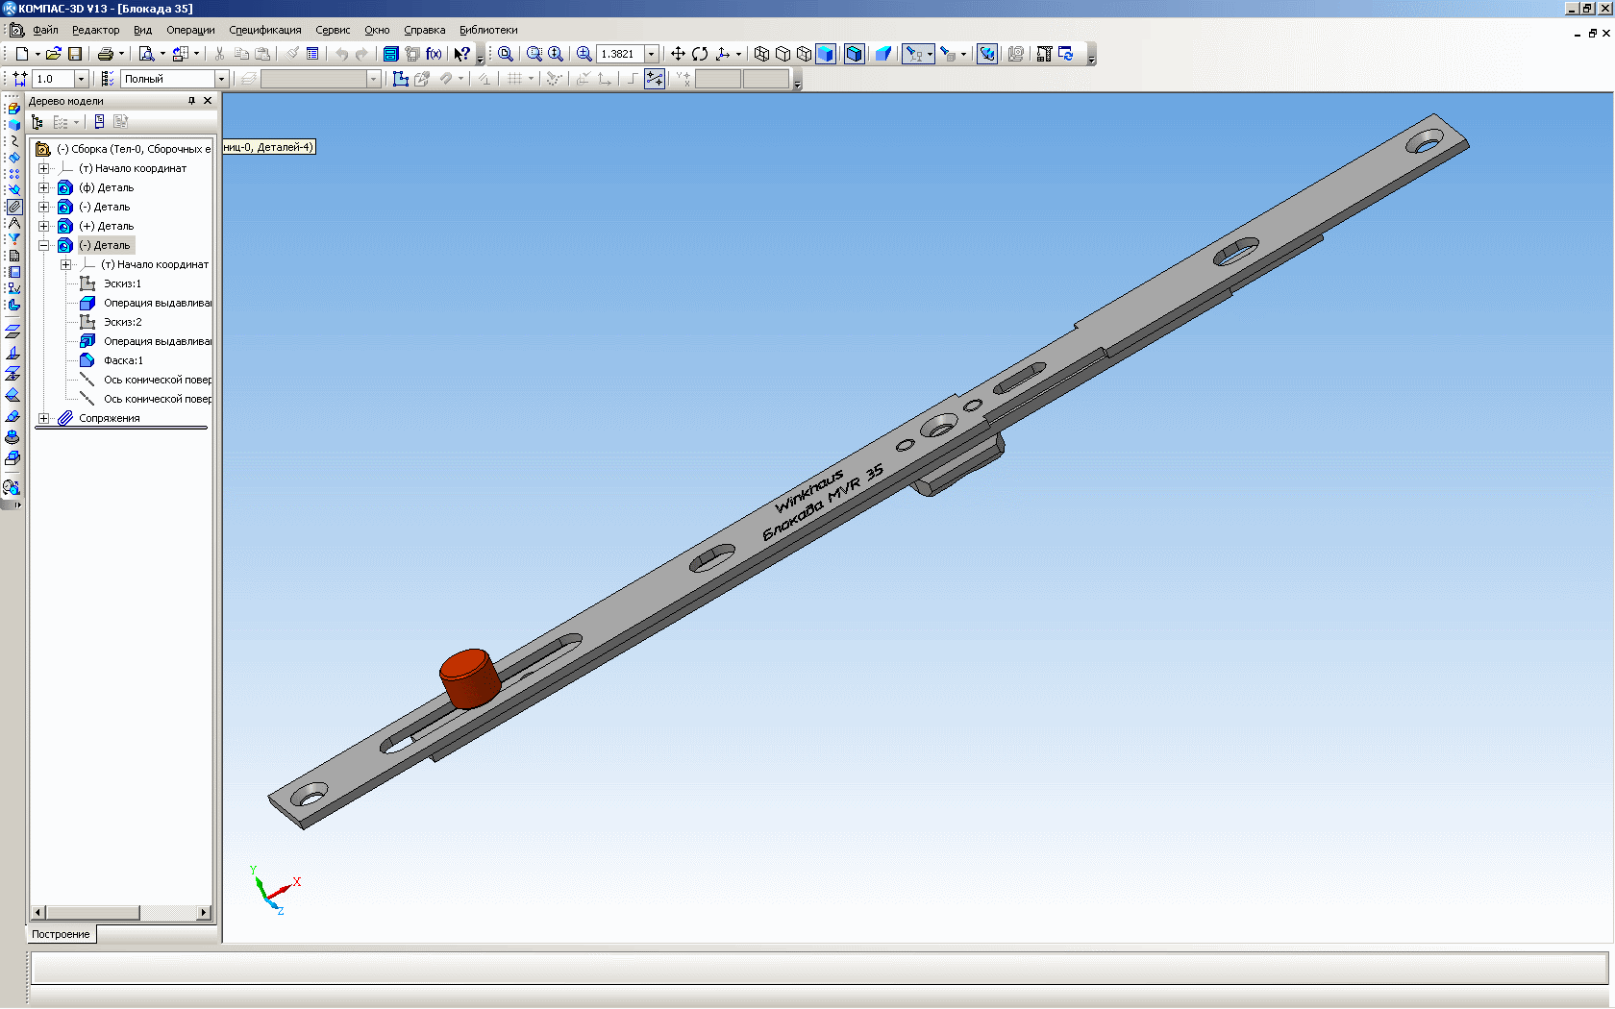Select Эскиз:1 in model tree
The width and height of the screenshot is (1615, 1009).
(x=122, y=283)
